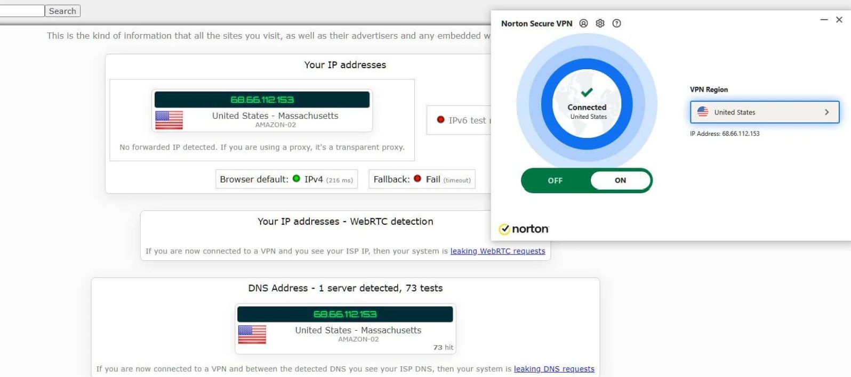Click the 'VPN Region' label

(709, 89)
